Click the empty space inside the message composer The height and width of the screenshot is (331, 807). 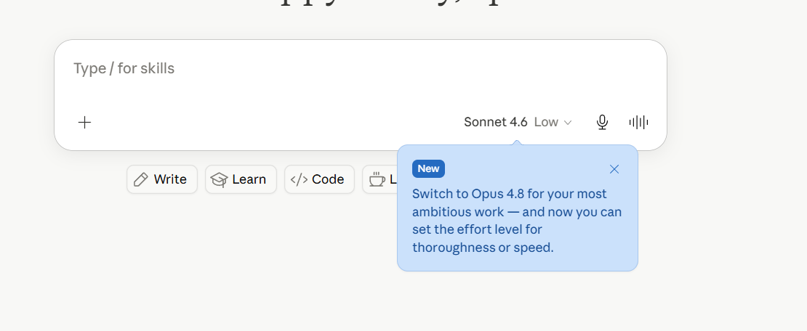click(361, 92)
